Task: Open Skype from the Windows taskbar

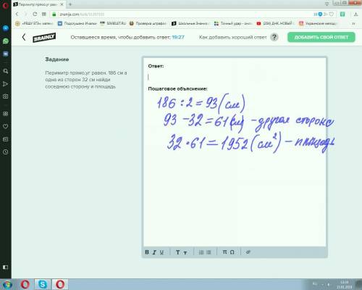Action: point(43,284)
